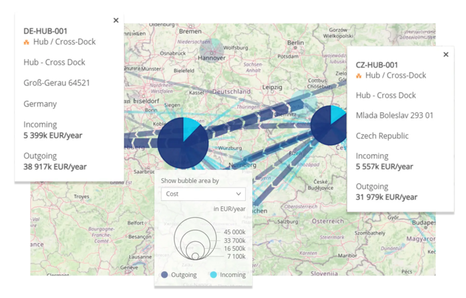Close the CZ-HUB-001 info popup
The height and width of the screenshot is (298, 466).
(x=446, y=54)
